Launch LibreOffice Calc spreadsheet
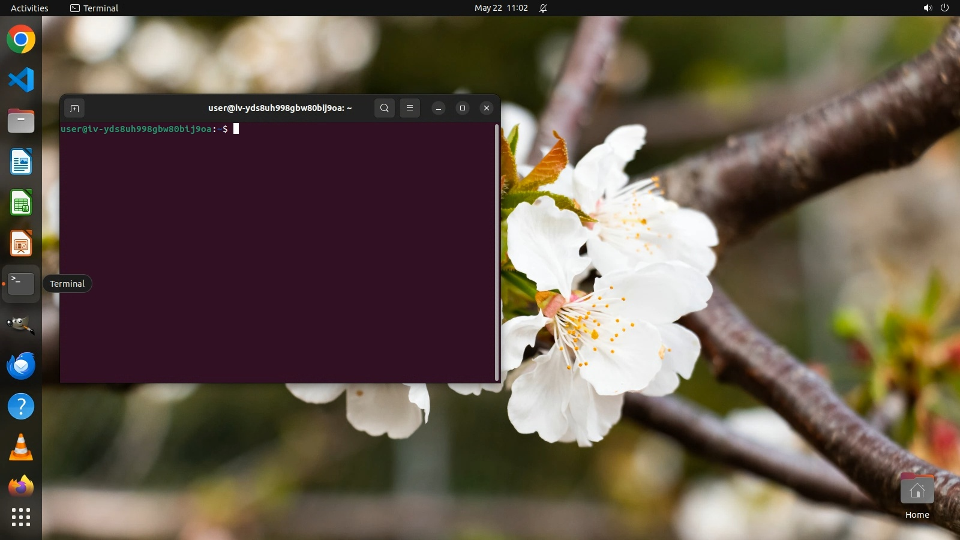Viewport: 960px width, 540px height. (21, 203)
